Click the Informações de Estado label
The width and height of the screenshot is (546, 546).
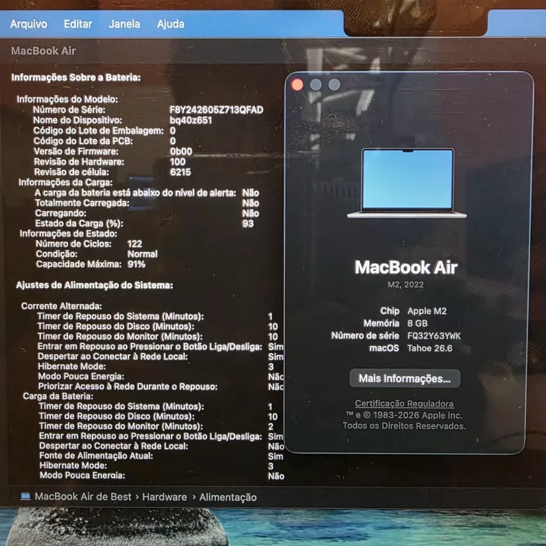point(68,234)
